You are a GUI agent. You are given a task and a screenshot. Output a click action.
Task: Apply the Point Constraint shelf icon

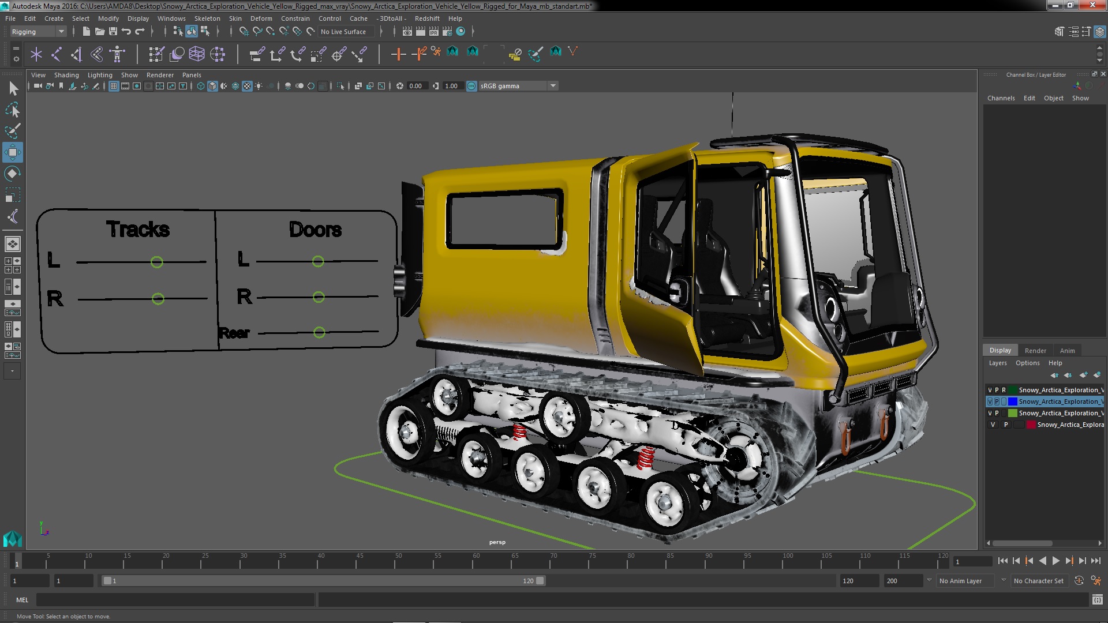click(x=278, y=54)
